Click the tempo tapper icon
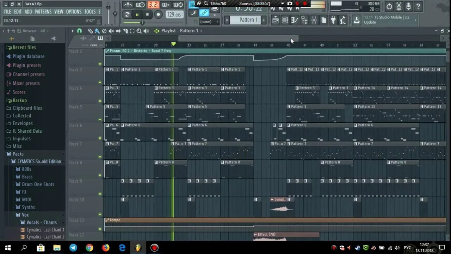The height and width of the screenshot is (254, 451). pyautogui.click(x=343, y=20)
